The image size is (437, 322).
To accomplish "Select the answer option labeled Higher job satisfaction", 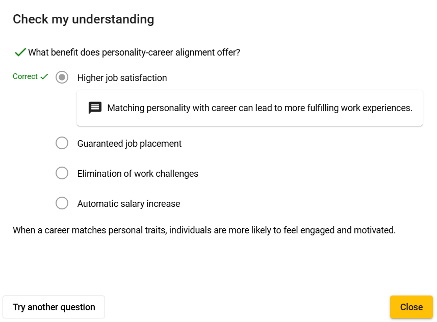I will 122,77.
